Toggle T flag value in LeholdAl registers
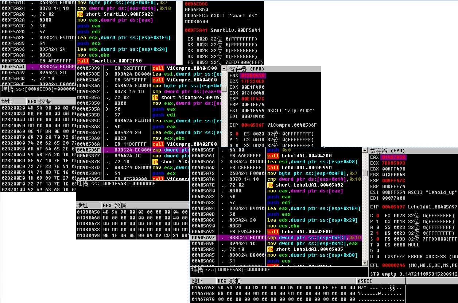The width and height of the screenshot is (458, 303). click(x=377, y=245)
